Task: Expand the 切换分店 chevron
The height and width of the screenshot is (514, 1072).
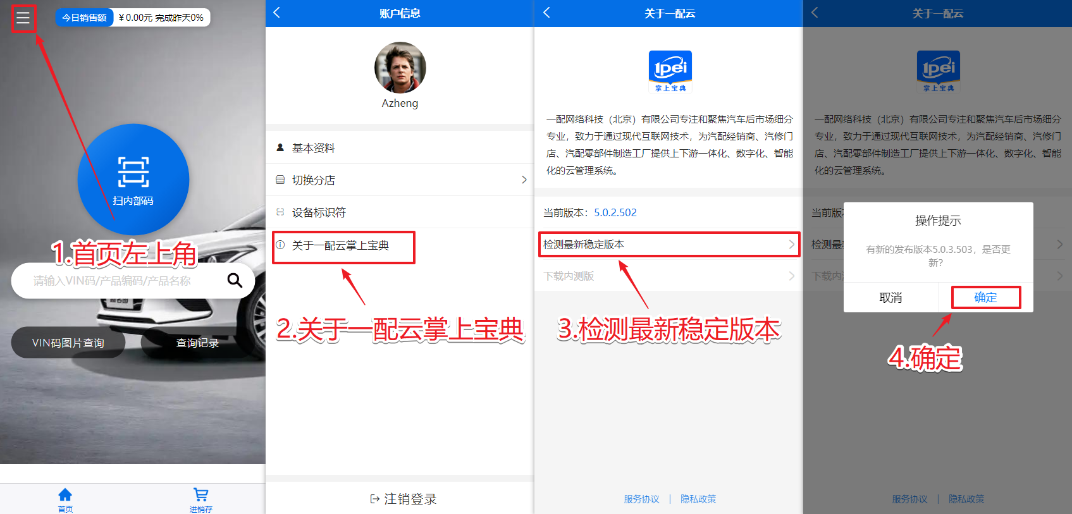Action: [x=524, y=180]
